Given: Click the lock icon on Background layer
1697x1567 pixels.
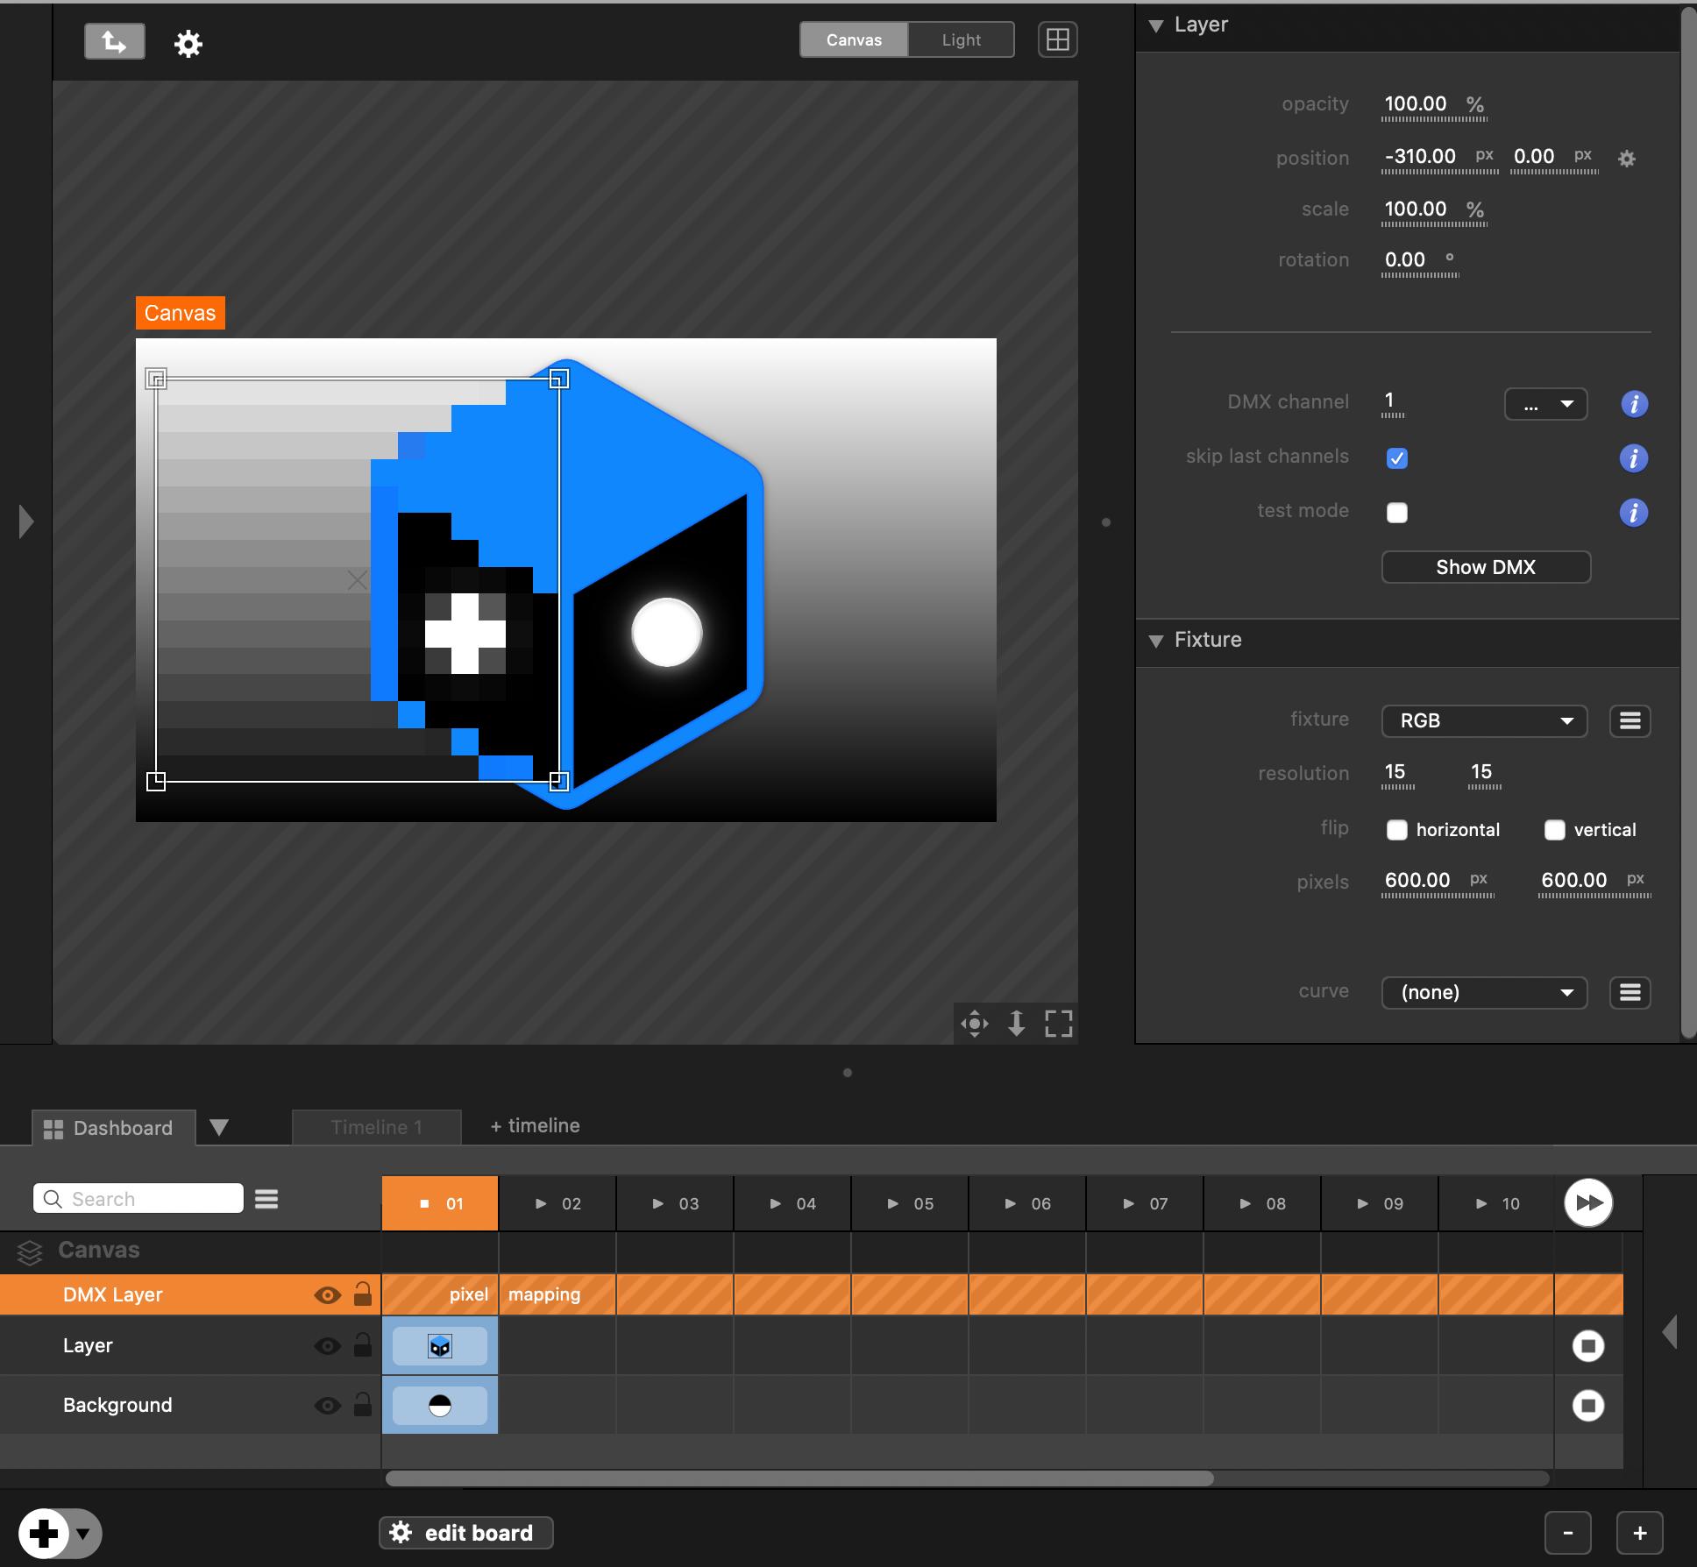Looking at the screenshot, I should 362,1405.
